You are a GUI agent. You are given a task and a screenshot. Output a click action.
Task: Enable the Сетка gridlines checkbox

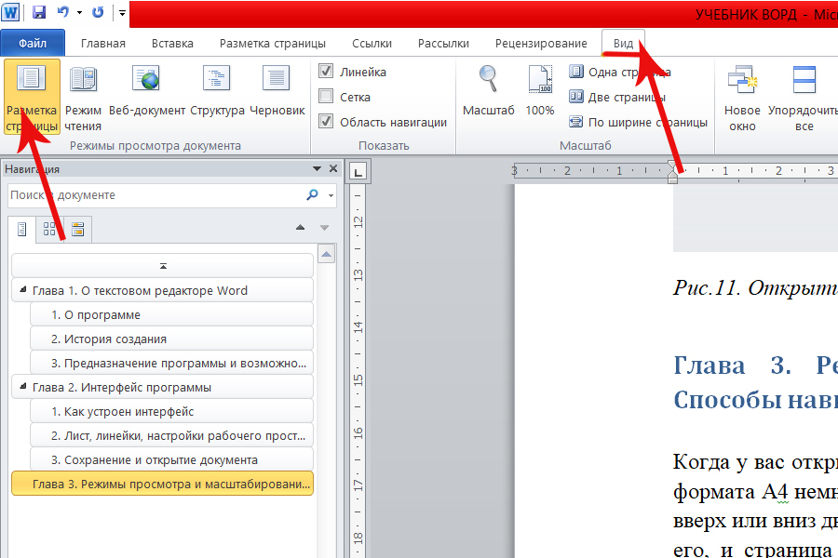(x=327, y=97)
